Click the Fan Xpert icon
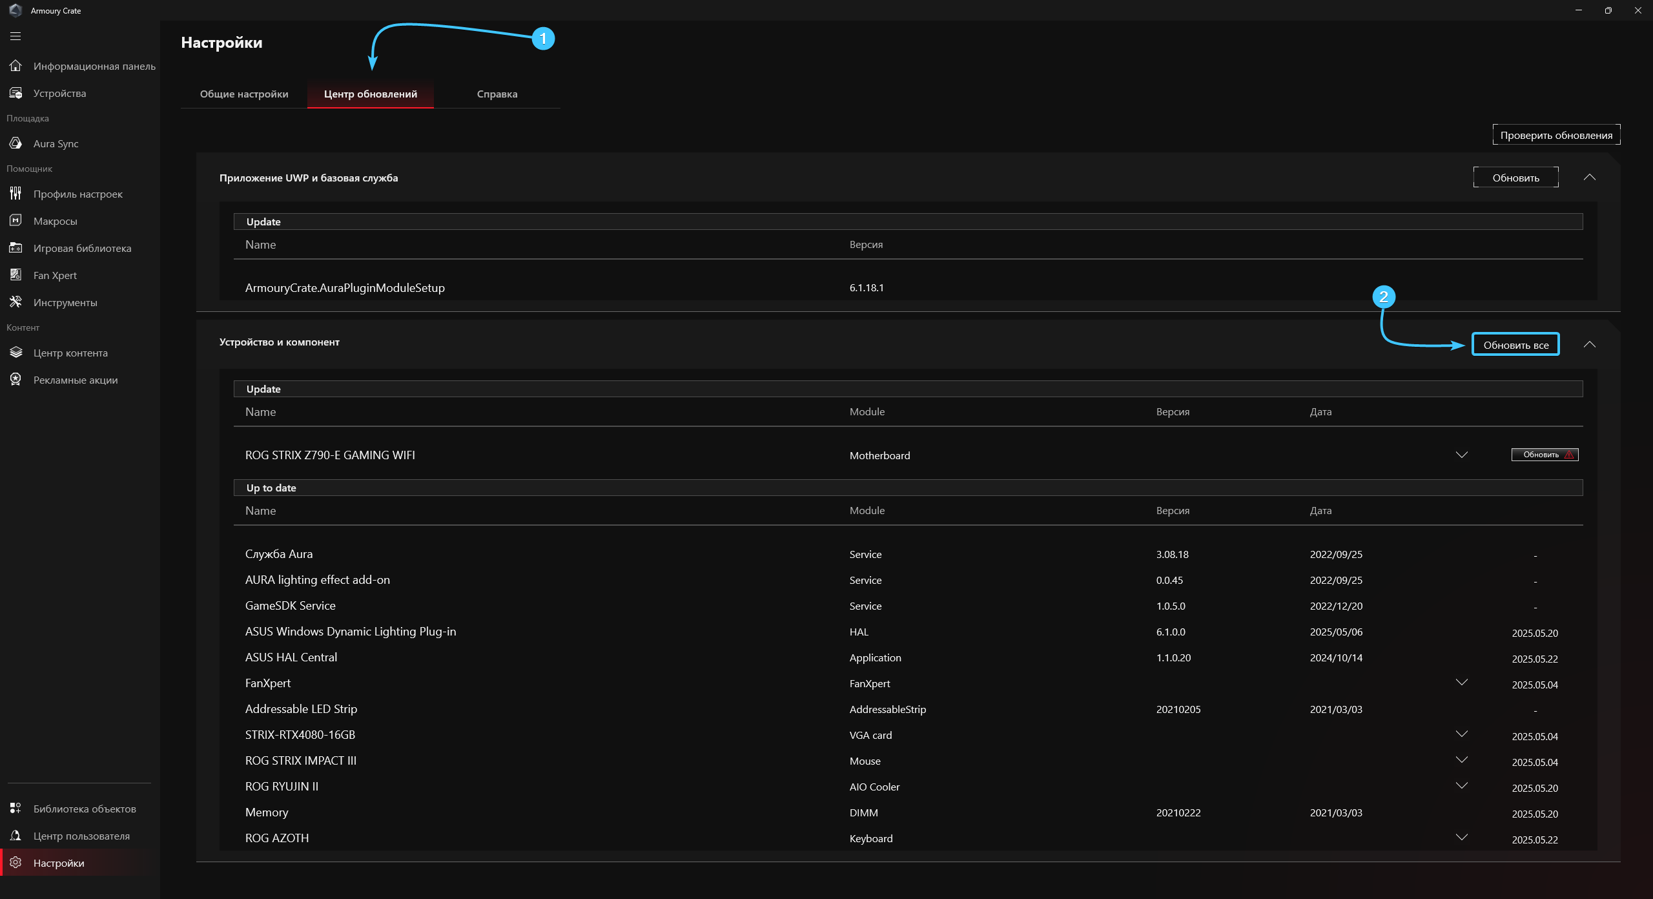 (x=15, y=275)
